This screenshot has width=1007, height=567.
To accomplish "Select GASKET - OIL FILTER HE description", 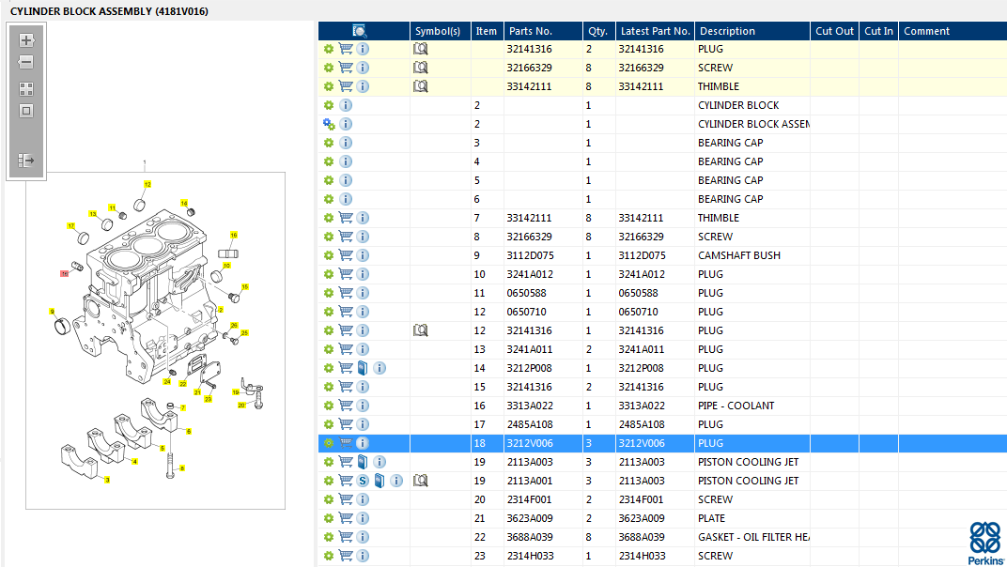I will [x=753, y=537].
